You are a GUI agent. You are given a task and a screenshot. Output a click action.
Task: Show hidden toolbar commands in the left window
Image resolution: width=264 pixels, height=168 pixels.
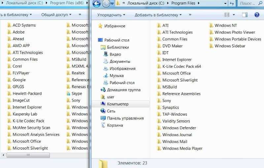tap(80, 14)
